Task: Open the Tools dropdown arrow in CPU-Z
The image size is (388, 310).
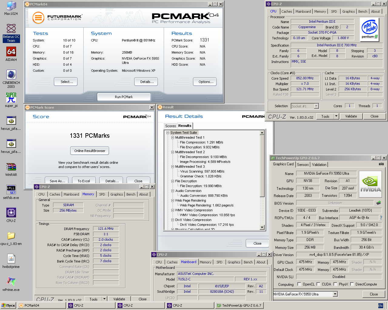Action: pos(336,116)
